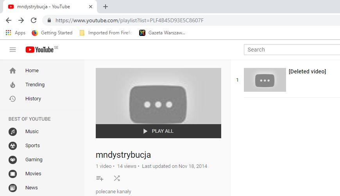340x196 pixels.
Task: Open the Trending flame icon
Action: click(x=13, y=85)
